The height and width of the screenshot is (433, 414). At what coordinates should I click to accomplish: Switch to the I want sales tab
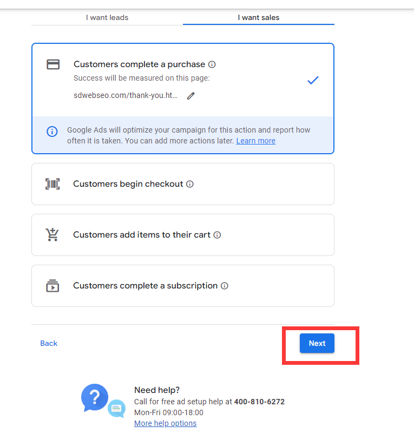pos(259,17)
